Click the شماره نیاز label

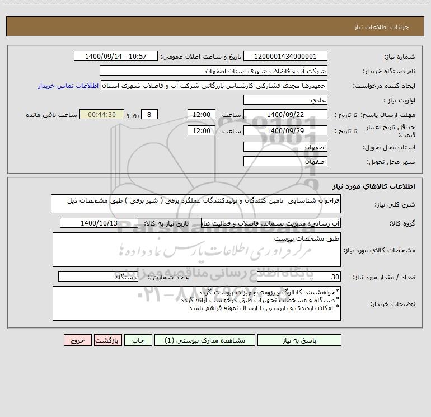tap(400, 57)
